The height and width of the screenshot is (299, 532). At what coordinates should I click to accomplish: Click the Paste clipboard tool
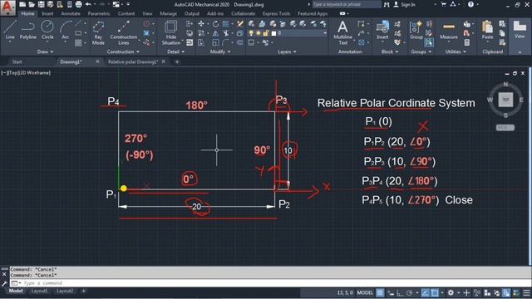(x=488, y=30)
